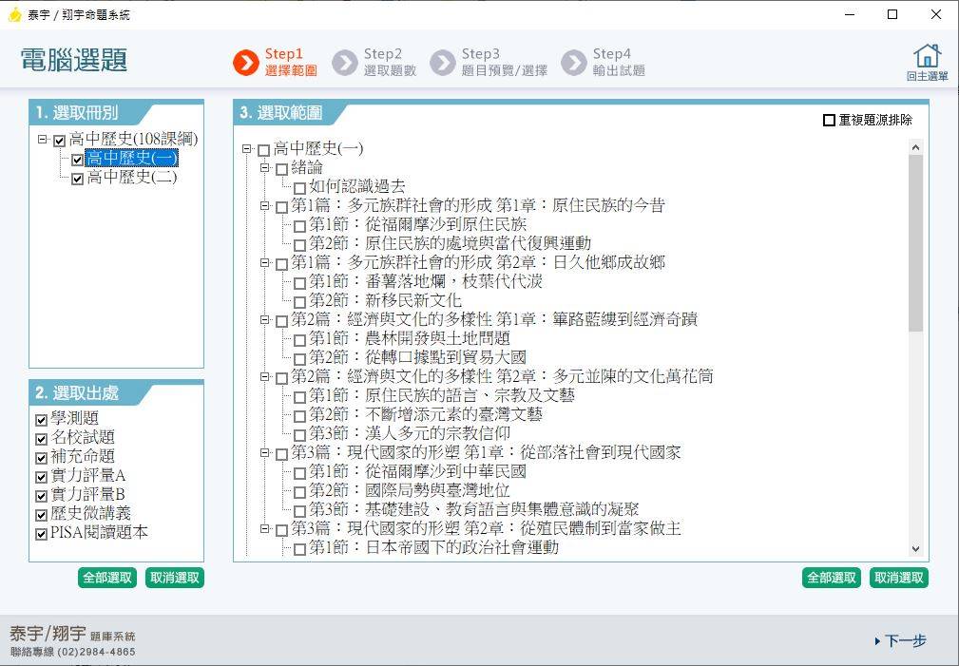Go to Step3 題目預覽/選擇

pyautogui.click(x=504, y=63)
